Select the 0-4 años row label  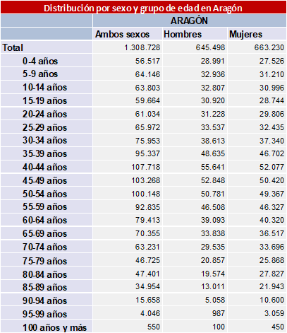[40, 61]
